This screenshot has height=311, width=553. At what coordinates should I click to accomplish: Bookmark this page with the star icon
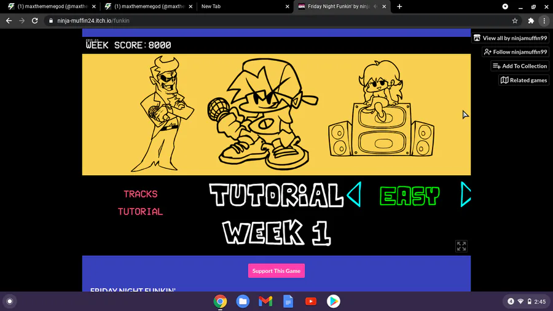515,21
